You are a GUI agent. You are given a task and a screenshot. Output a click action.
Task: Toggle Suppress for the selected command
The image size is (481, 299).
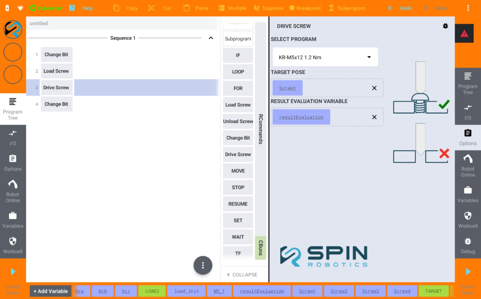click(x=268, y=8)
